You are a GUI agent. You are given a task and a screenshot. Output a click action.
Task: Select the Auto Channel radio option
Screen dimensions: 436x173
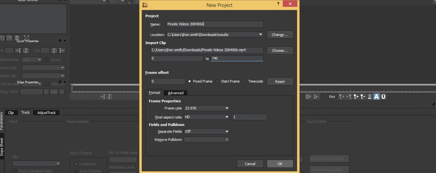tap(76, 171)
